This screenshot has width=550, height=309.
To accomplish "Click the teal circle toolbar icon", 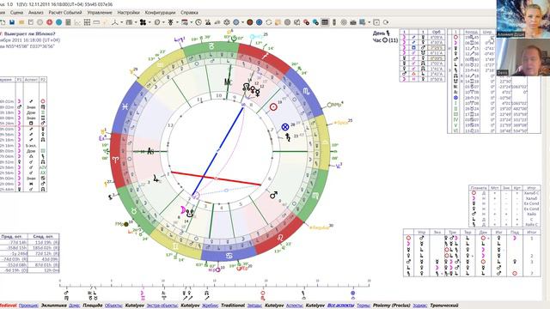I will click(x=58, y=22).
